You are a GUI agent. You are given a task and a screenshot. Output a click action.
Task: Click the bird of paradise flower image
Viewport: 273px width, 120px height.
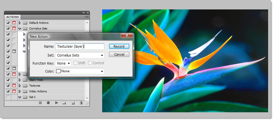(x=185, y=61)
